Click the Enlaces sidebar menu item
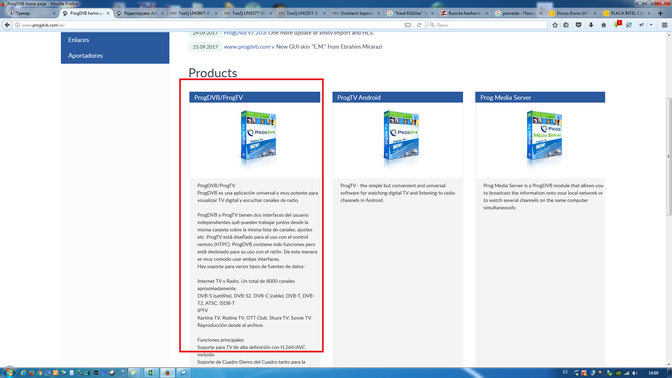672x378 pixels. 79,40
